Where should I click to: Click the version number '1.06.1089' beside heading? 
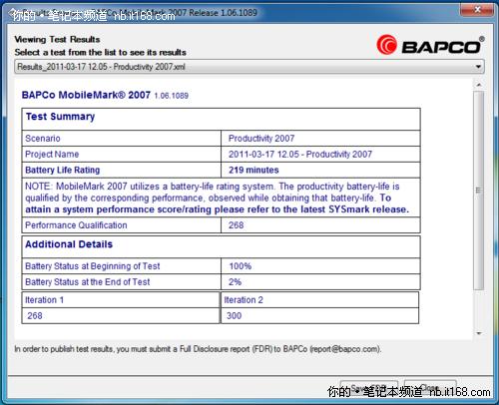coord(172,96)
